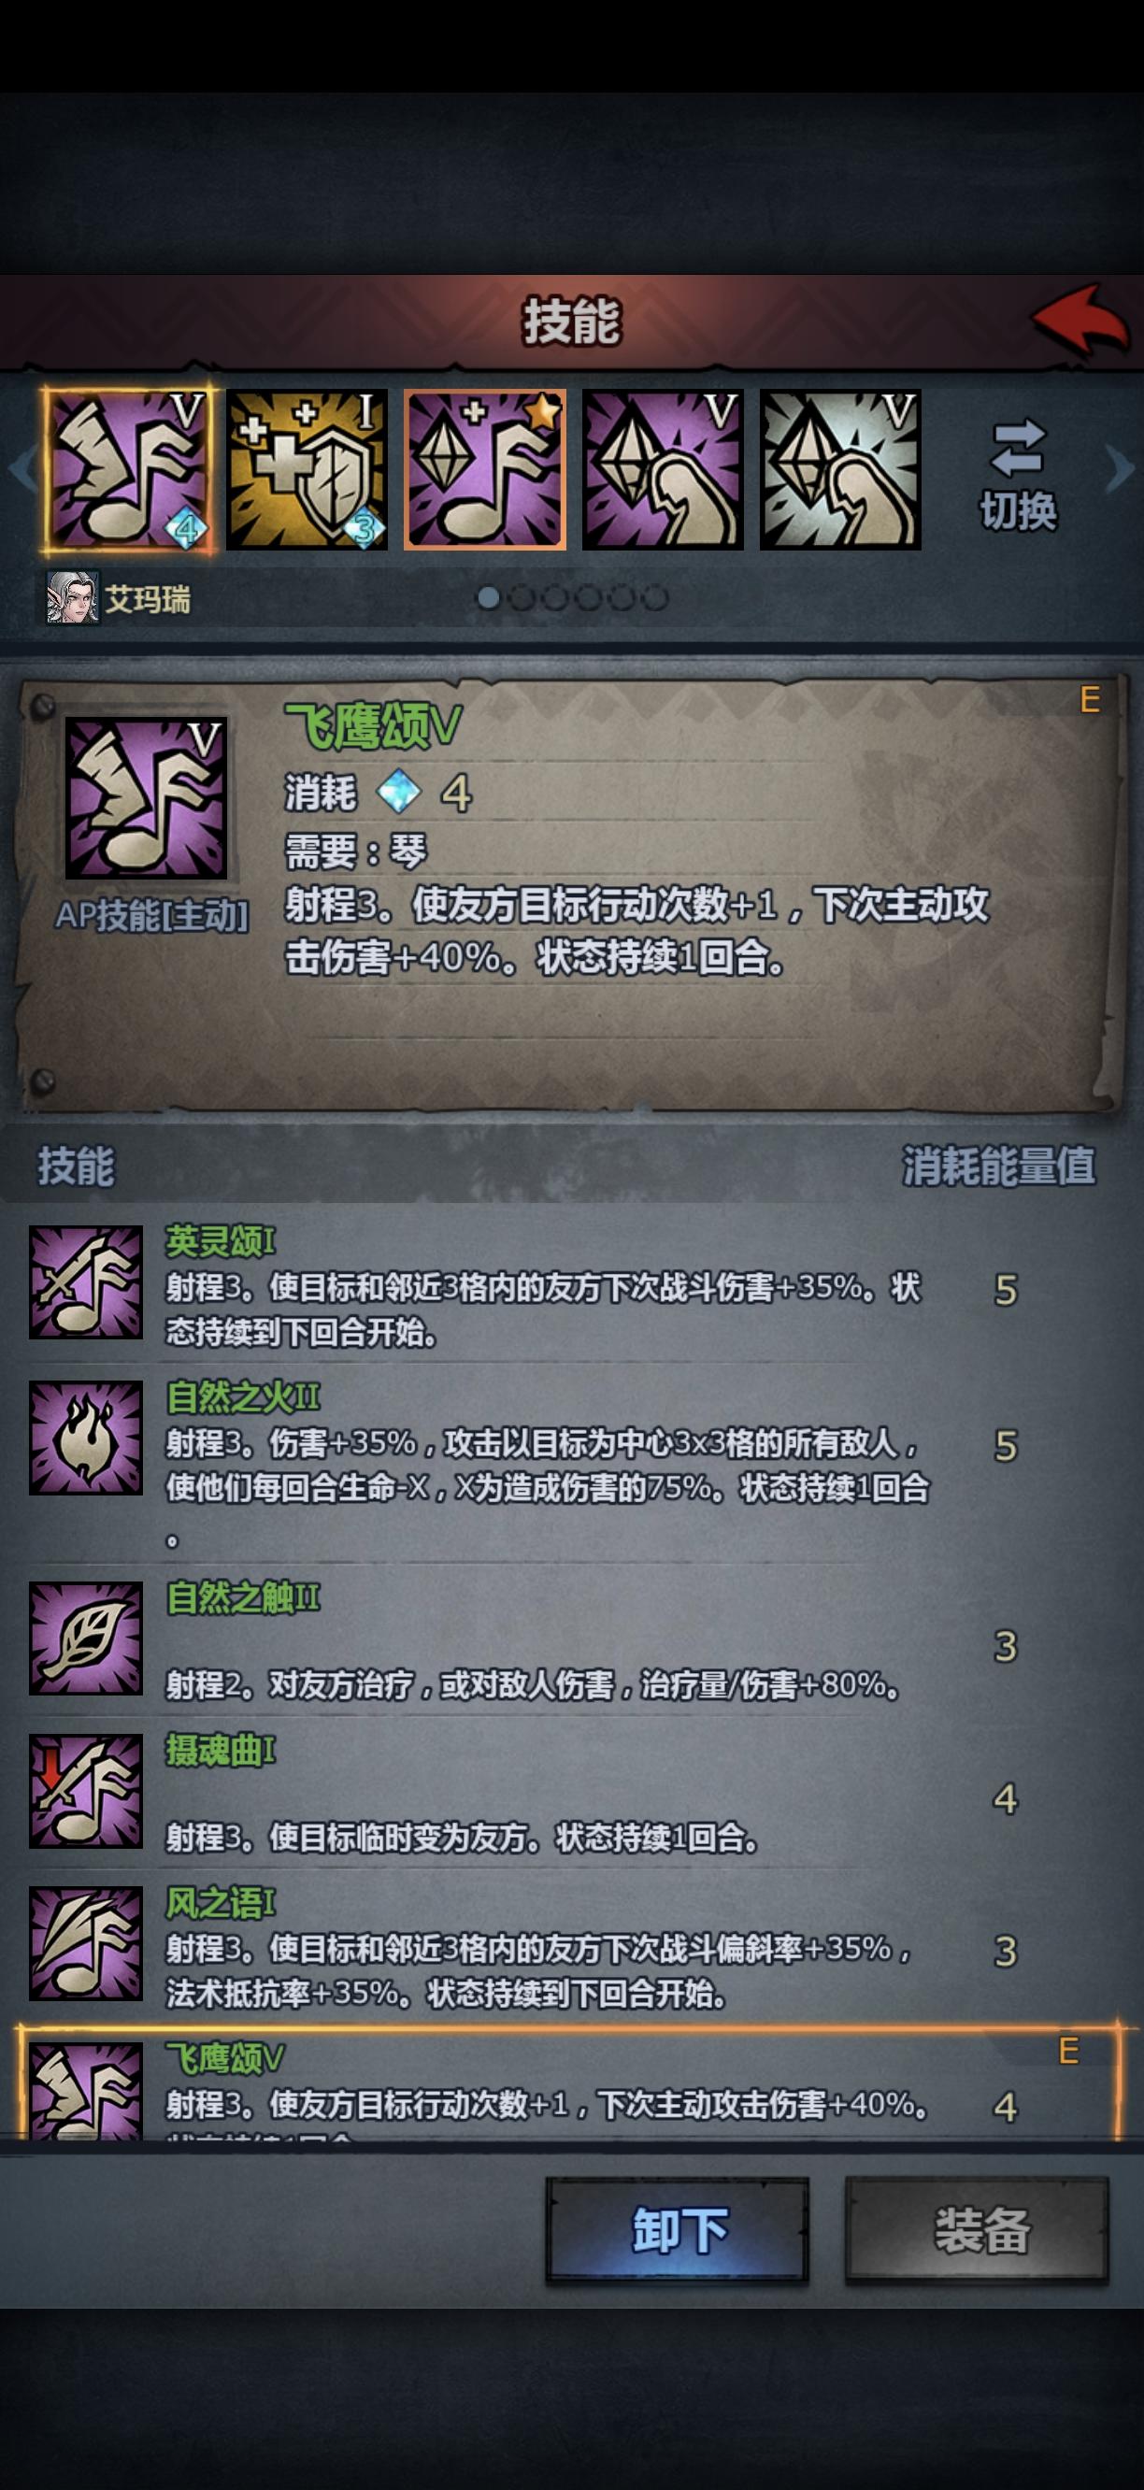The image size is (1144, 2490).
Task: Click the 装备 equip button
Action: pyautogui.click(x=977, y=2230)
